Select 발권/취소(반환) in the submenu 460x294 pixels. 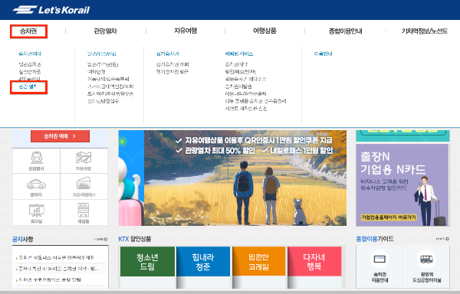tap(103, 64)
